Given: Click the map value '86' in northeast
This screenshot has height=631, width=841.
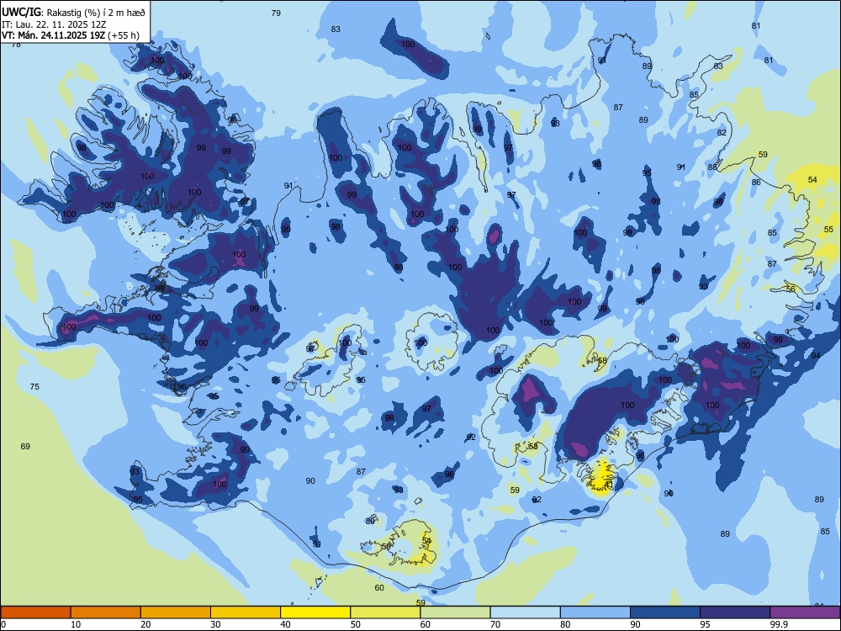Looking at the screenshot, I should [756, 182].
